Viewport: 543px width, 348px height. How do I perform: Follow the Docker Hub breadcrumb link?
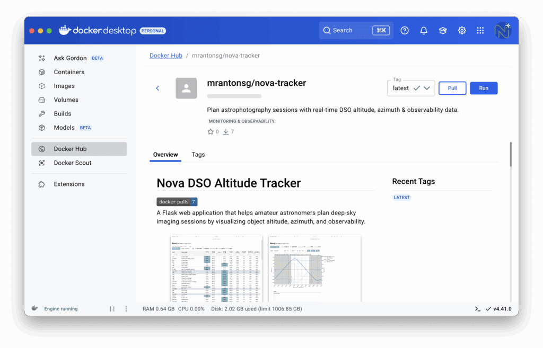(166, 56)
